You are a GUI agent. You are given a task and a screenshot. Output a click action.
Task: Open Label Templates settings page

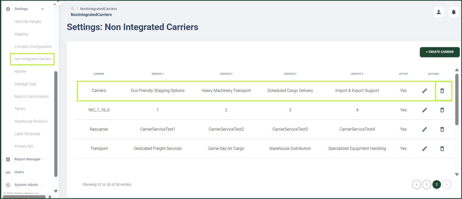point(27,134)
